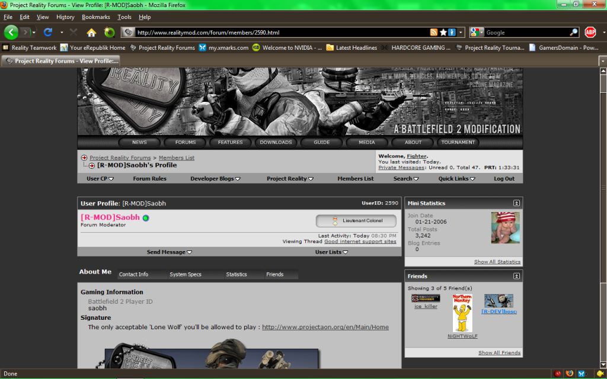This screenshot has width=607, height=379.
Task: Click the green Back navigation button
Action: (x=12, y=32)
